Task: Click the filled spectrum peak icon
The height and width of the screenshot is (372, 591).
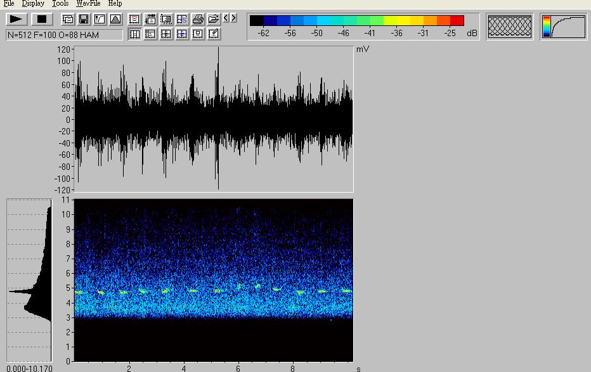Action: pos(115,19)
